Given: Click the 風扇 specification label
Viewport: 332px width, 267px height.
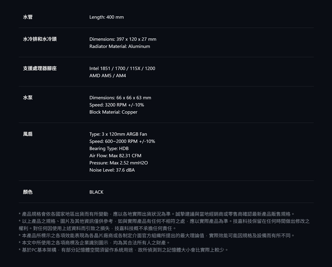Looking at the screenshot, I should click(x=28, y=134).
